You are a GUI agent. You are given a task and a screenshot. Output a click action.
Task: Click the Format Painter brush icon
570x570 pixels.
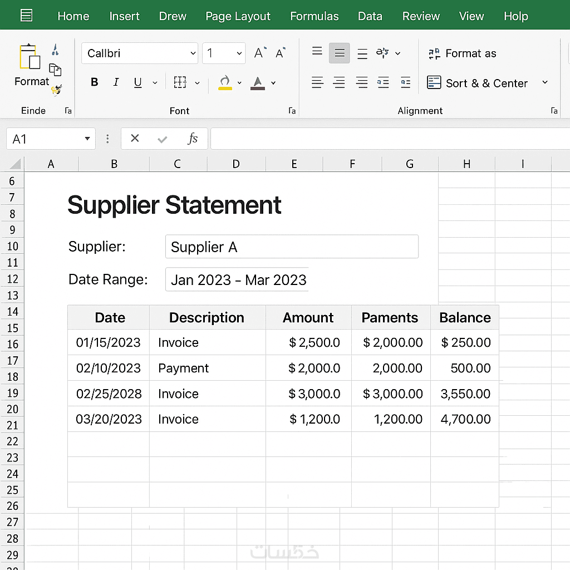click(x=57, y=90)
